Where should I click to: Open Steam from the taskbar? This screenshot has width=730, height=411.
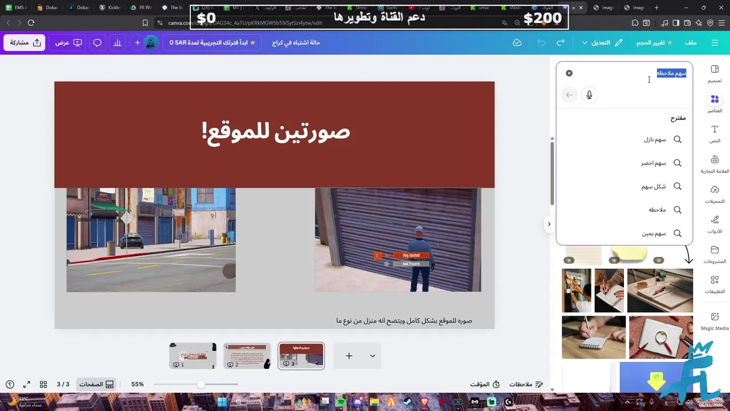coord(408,402)
